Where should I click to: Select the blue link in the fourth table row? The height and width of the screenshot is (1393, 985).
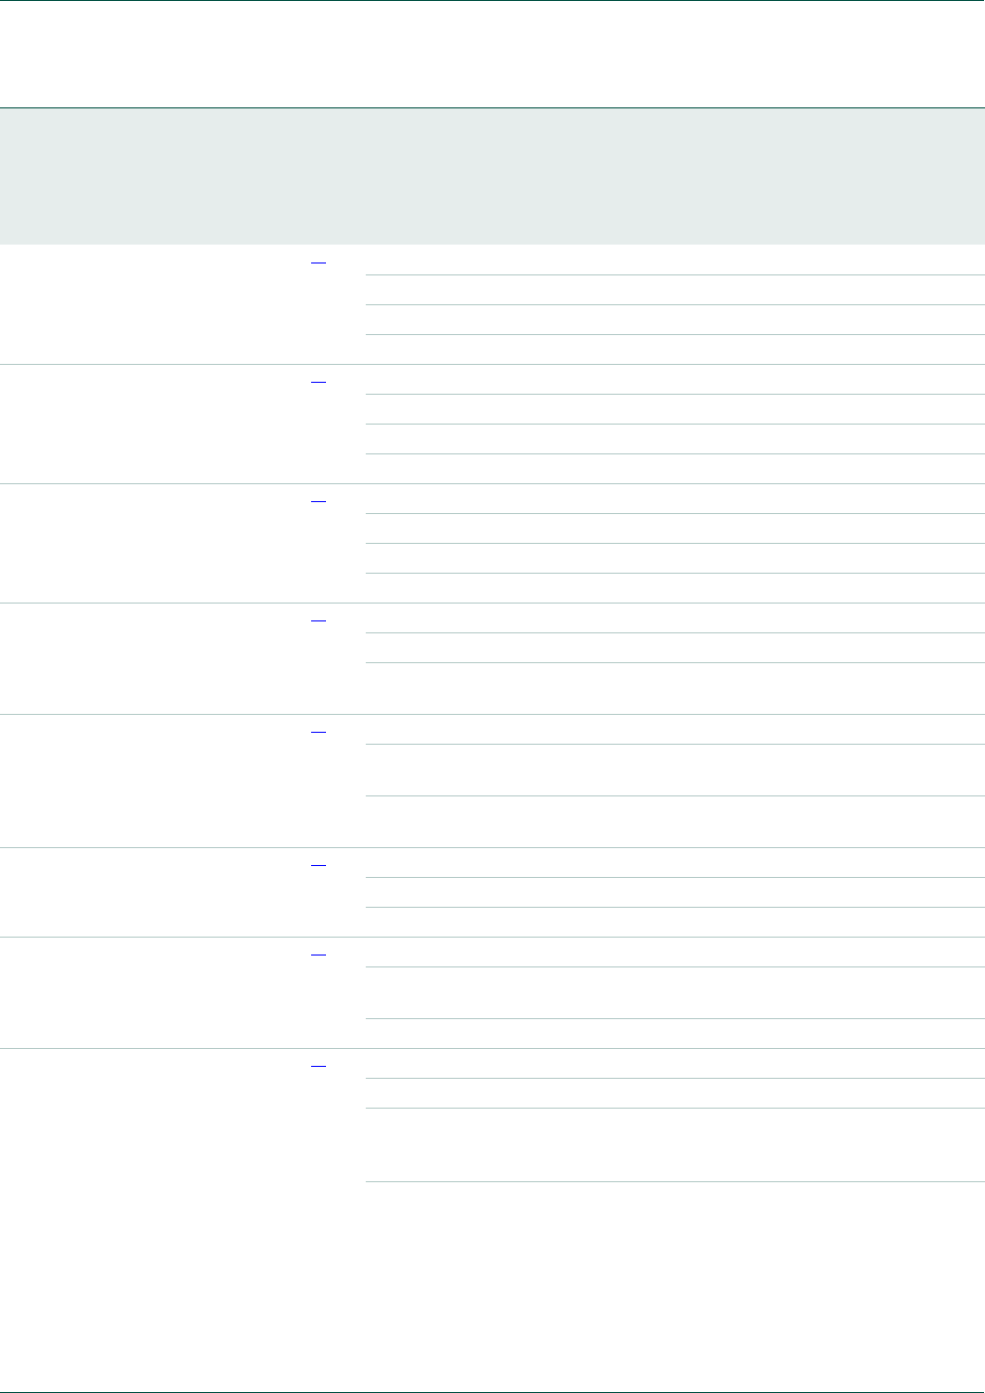[318, 620]
